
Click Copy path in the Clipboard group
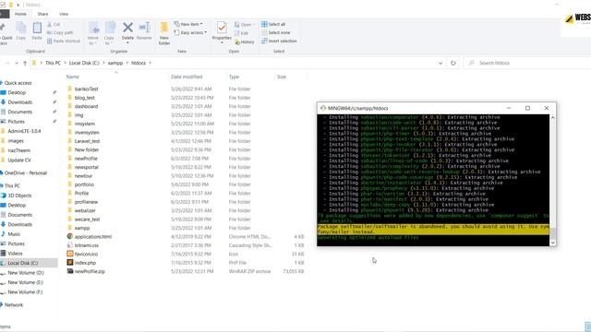click(x=60, y=32)
